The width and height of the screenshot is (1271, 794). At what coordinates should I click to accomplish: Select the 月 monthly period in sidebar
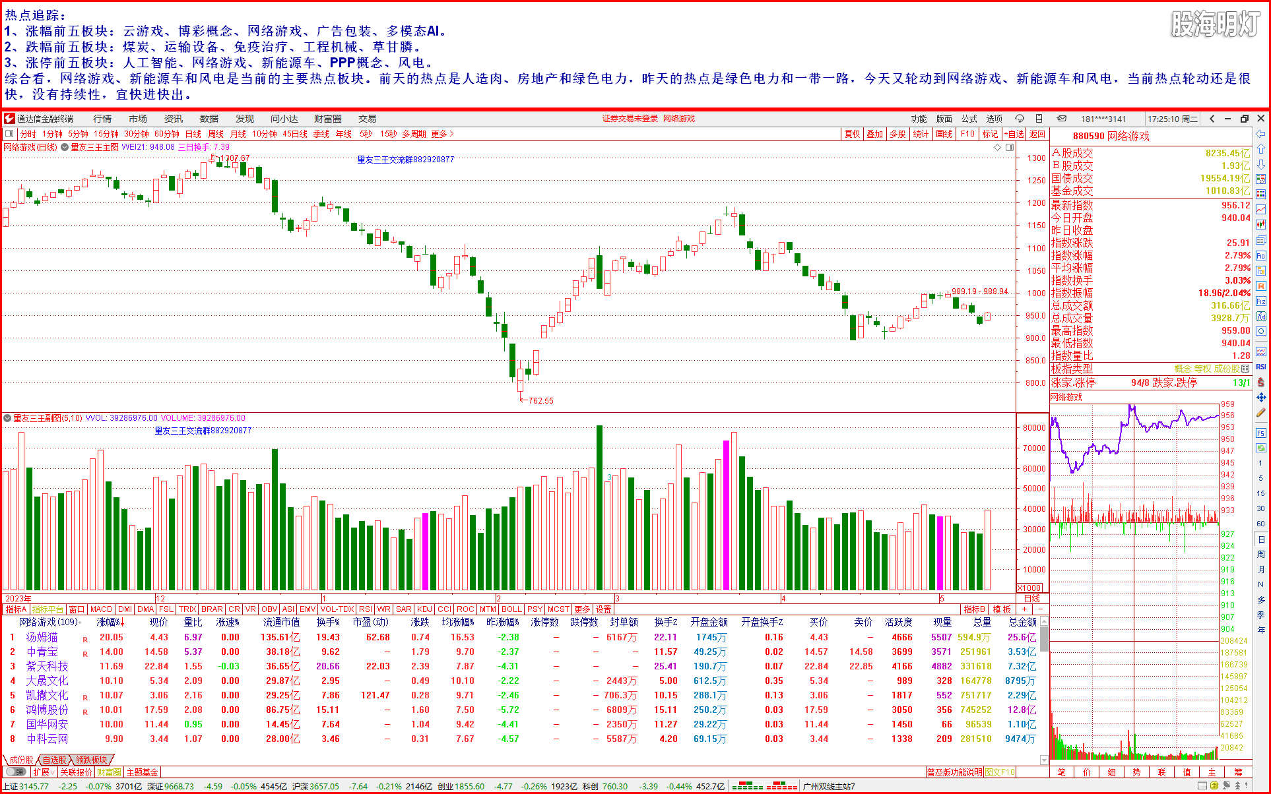coord(1260,570)
